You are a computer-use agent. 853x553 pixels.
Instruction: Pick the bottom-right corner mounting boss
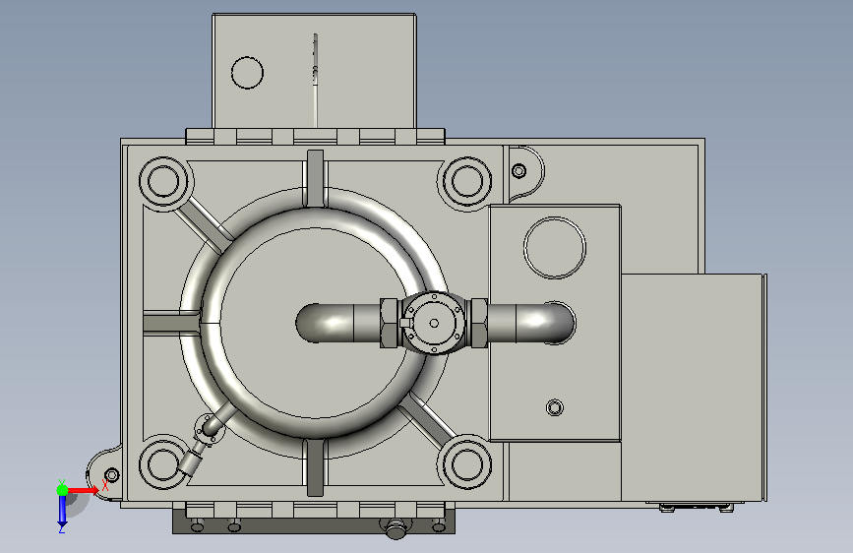(x=466, y=464)
